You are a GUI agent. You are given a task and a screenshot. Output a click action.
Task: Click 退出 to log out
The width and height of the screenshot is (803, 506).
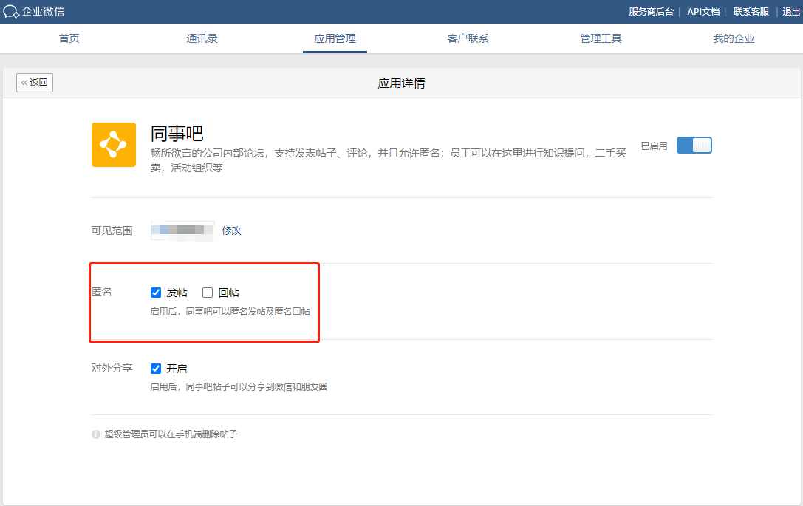pyautogui.click(x=791, y=12)
